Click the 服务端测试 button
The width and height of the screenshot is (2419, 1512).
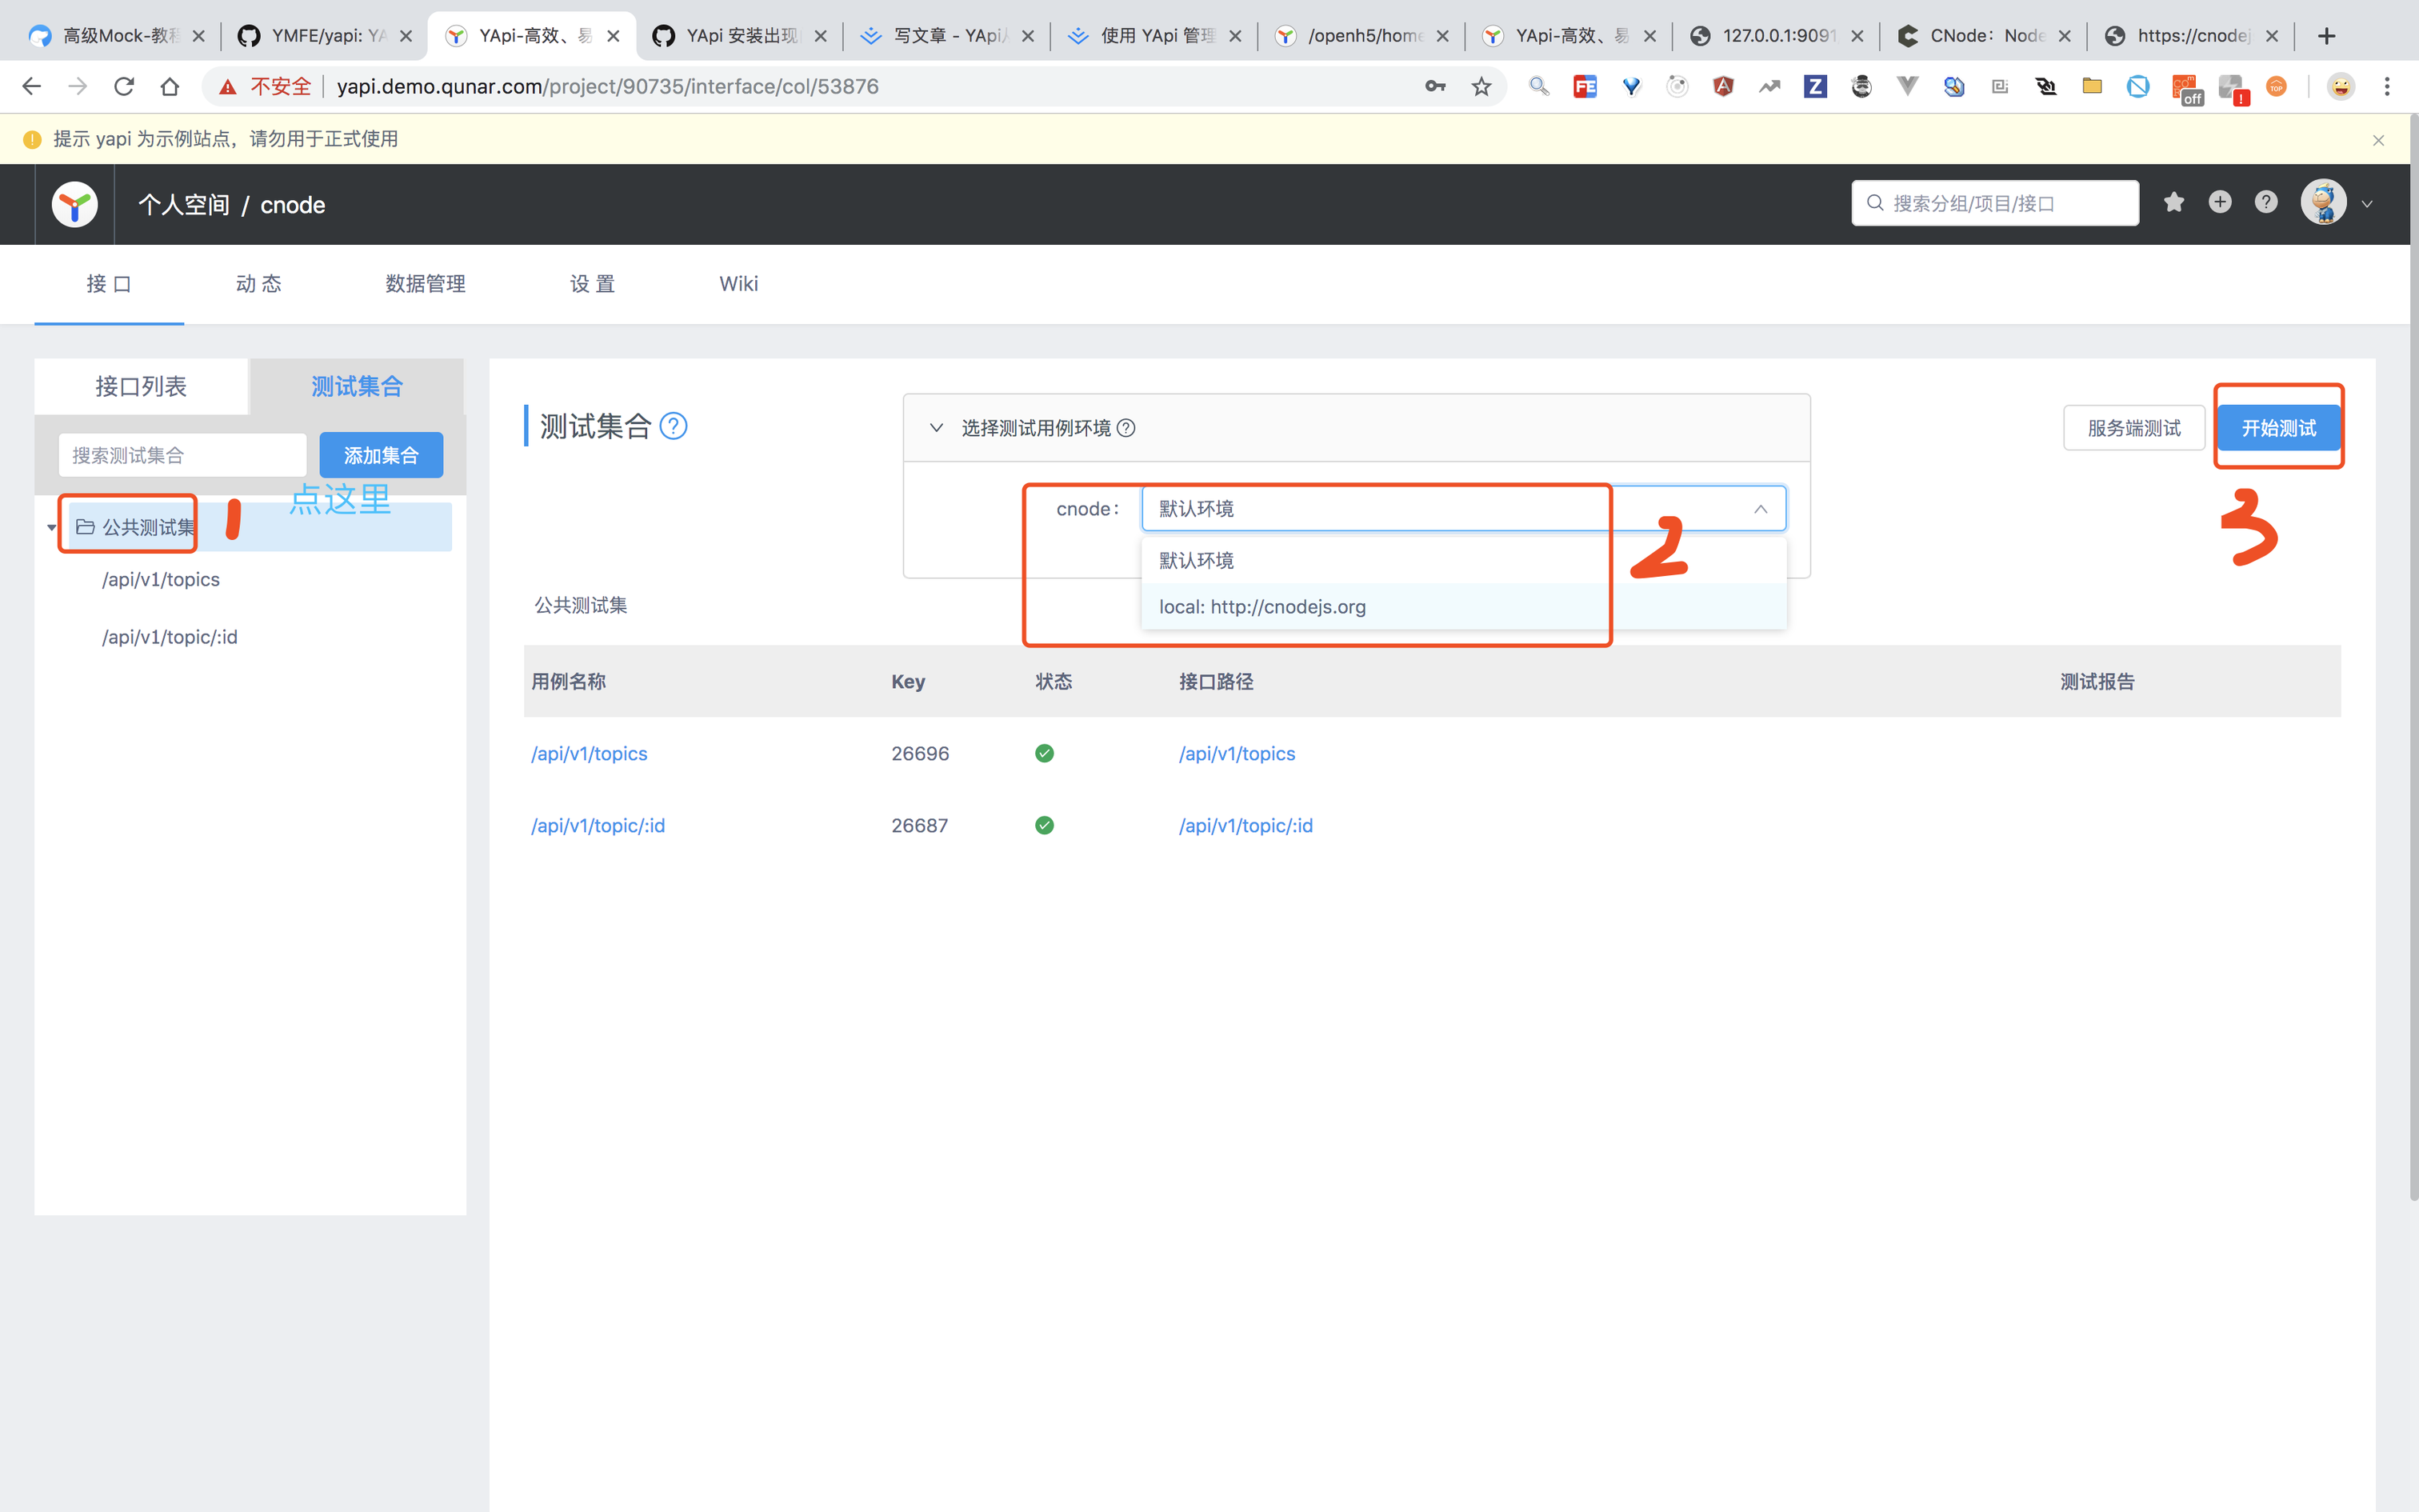pos(2134,428)
